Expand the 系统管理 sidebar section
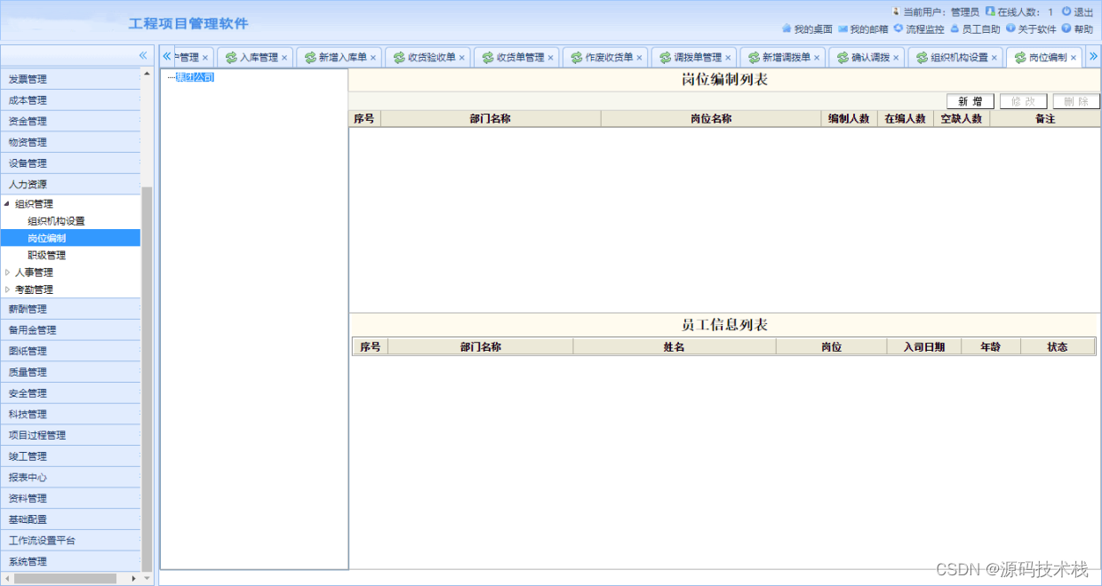1102x586 pixels. coord(70,562)
